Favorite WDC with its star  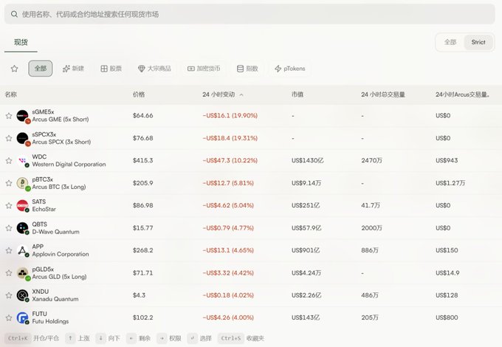9,160
